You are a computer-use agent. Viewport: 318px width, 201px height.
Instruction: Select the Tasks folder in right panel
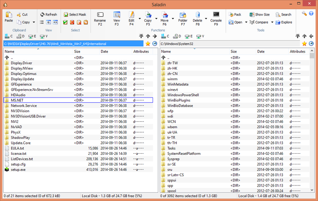tap(235, 148)
